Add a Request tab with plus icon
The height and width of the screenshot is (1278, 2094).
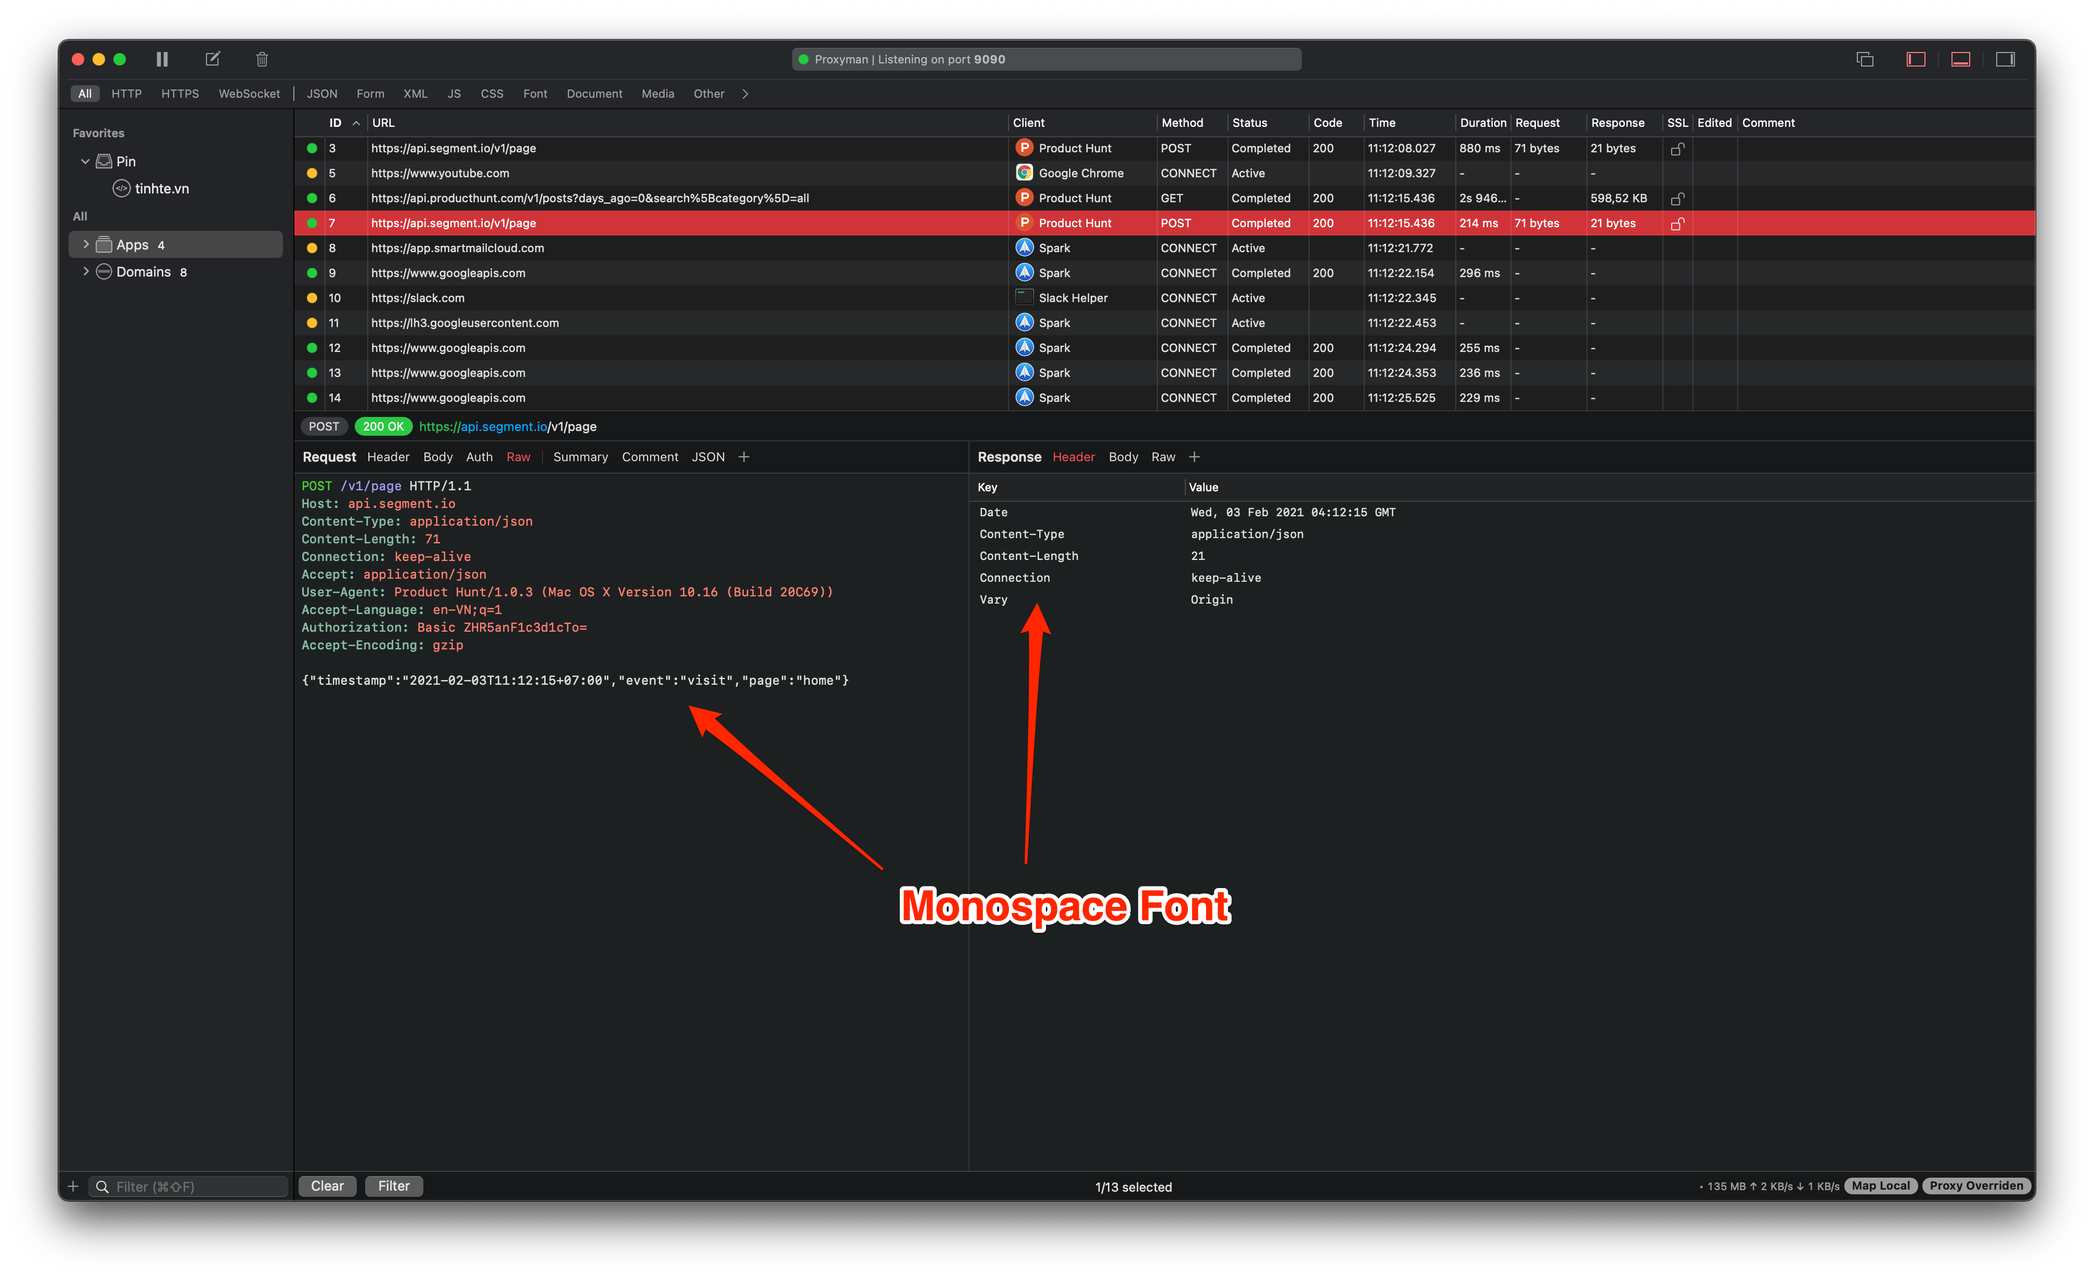point(744,457)
